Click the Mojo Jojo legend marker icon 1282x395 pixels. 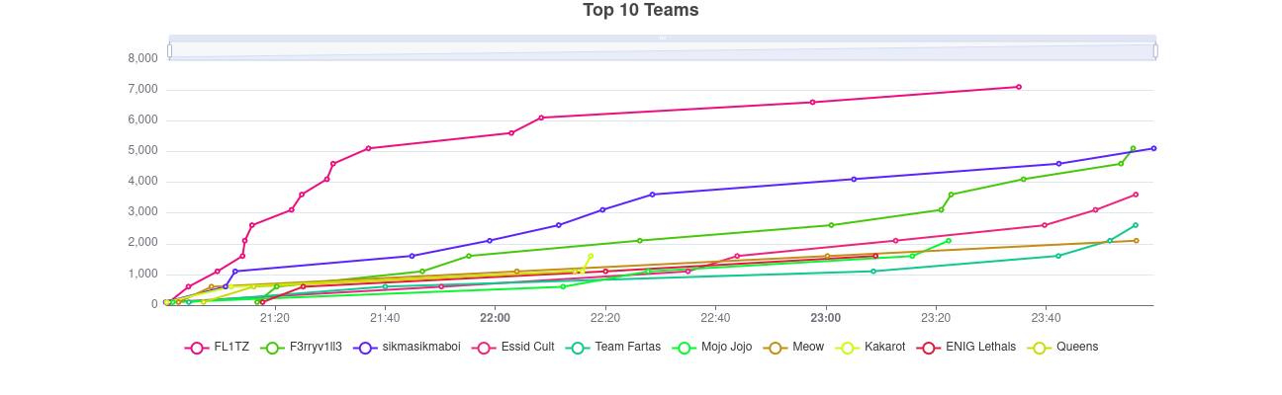pyautogui.click(x=685, y=348)
